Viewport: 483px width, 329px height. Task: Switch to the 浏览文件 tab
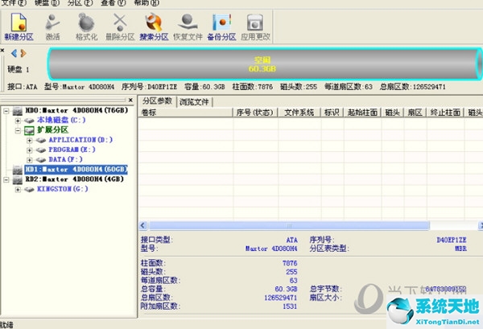pos(194,102)
